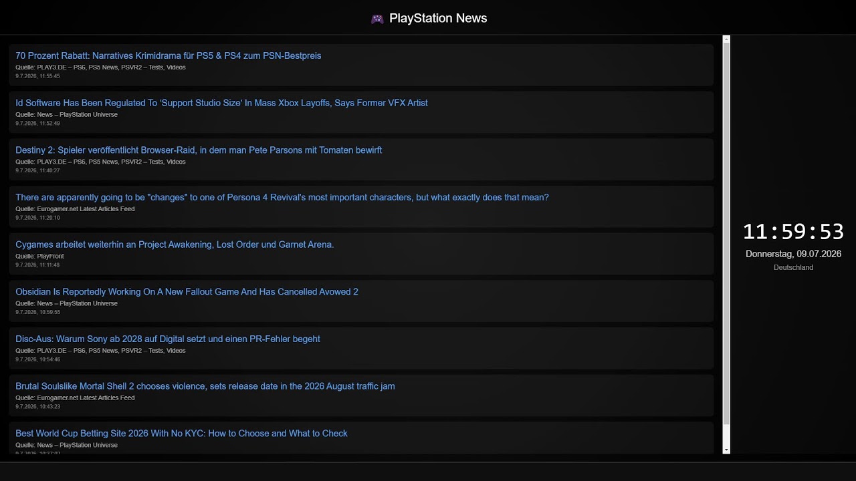Click Eurogamer source under Persona 4 article
Viewport: 856px width, 481px height.
(x=75, y=209)
